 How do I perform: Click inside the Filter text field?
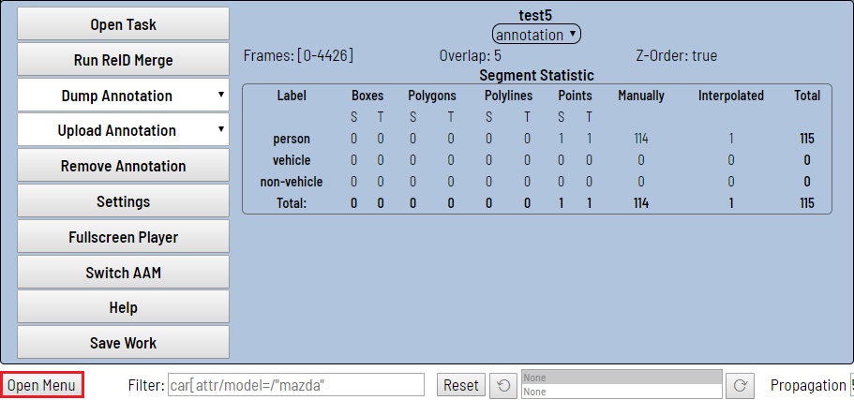pos(295,385)
